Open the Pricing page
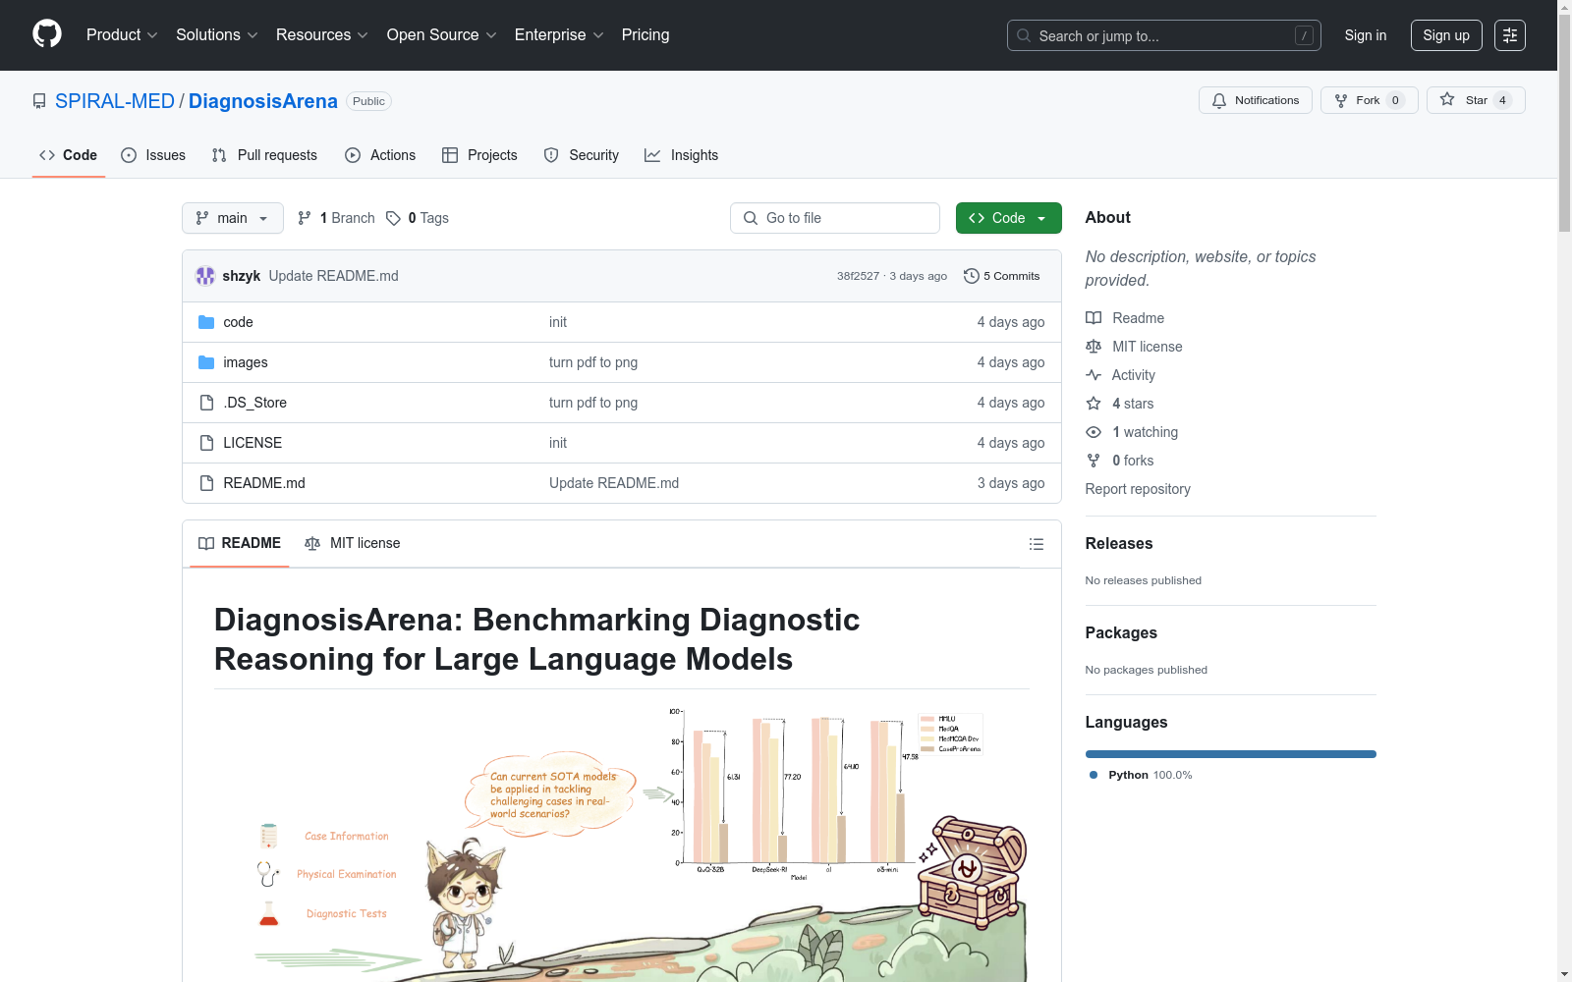 coord(646,34)
